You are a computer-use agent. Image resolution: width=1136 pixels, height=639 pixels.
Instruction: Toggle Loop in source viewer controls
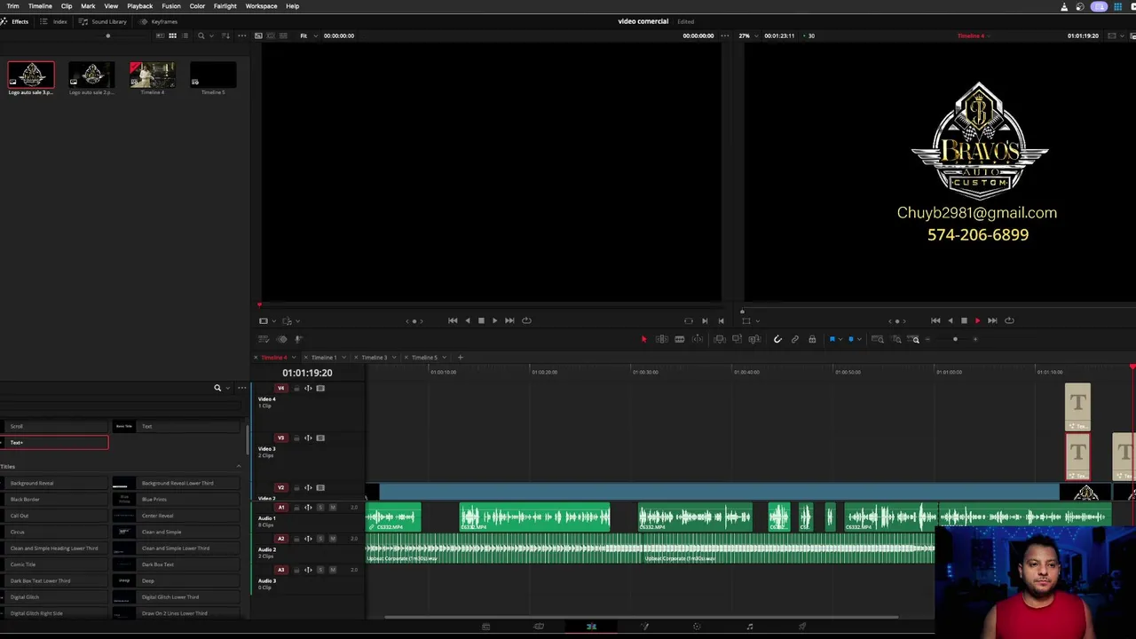point(526,320)
